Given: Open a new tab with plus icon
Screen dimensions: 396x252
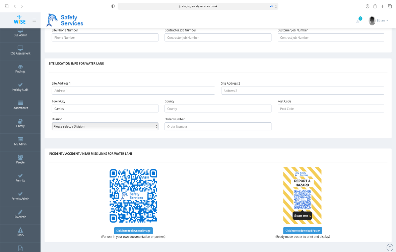Looking at the screenshot, I should pyautogui.click(x=382, y=6).
